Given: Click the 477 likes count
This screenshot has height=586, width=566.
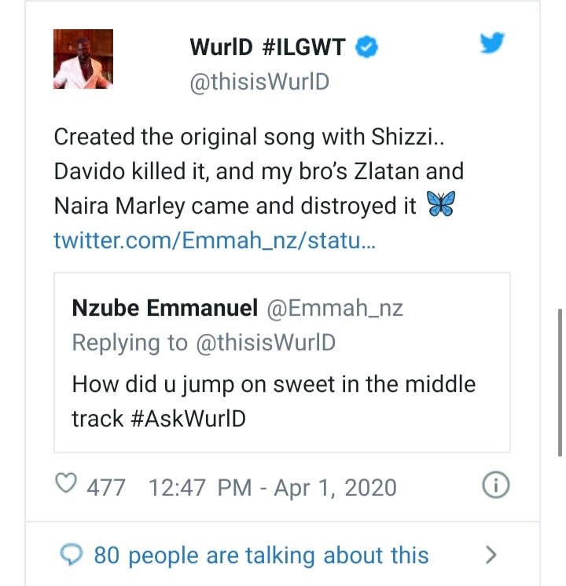Looking at the screenshot, I should coord(105,487).
